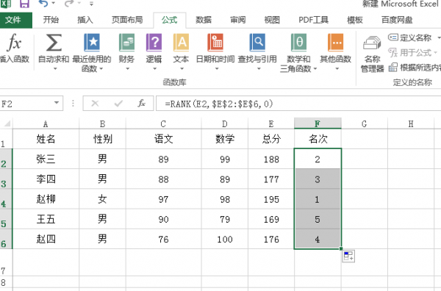Click the Auto Fill Options icon below F6
Viewport: 441px width, 291px height.
tap(348, 256)
